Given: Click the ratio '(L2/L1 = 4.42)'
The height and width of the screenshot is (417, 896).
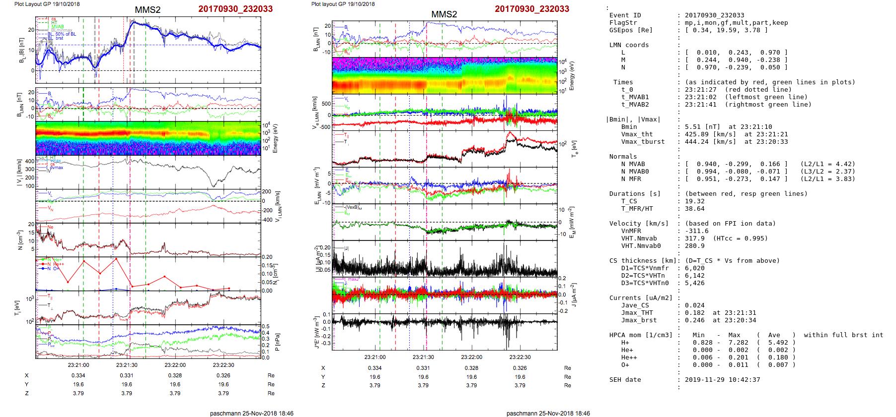Looking at the screenshot, I should click(x=827, y=164).
